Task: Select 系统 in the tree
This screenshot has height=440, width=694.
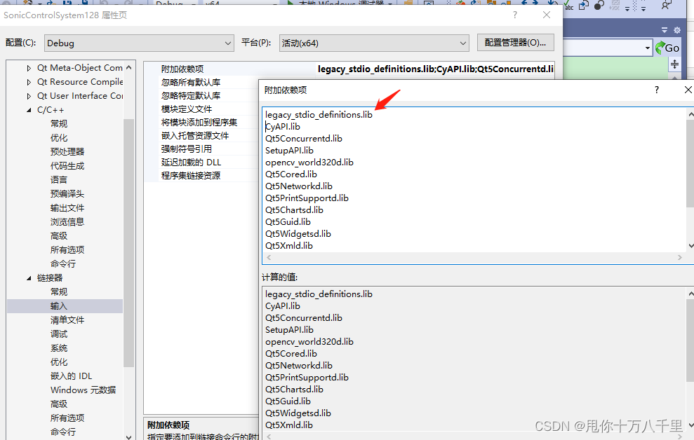Action: (59, 348)
